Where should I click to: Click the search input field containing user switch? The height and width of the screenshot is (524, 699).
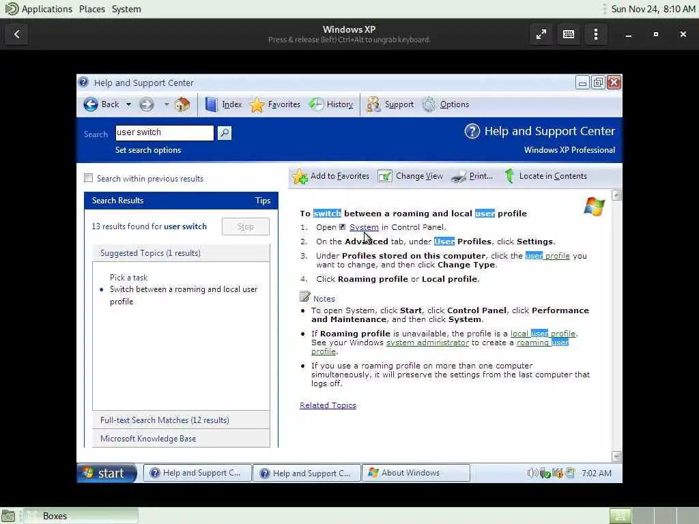(x=165, y=132)
